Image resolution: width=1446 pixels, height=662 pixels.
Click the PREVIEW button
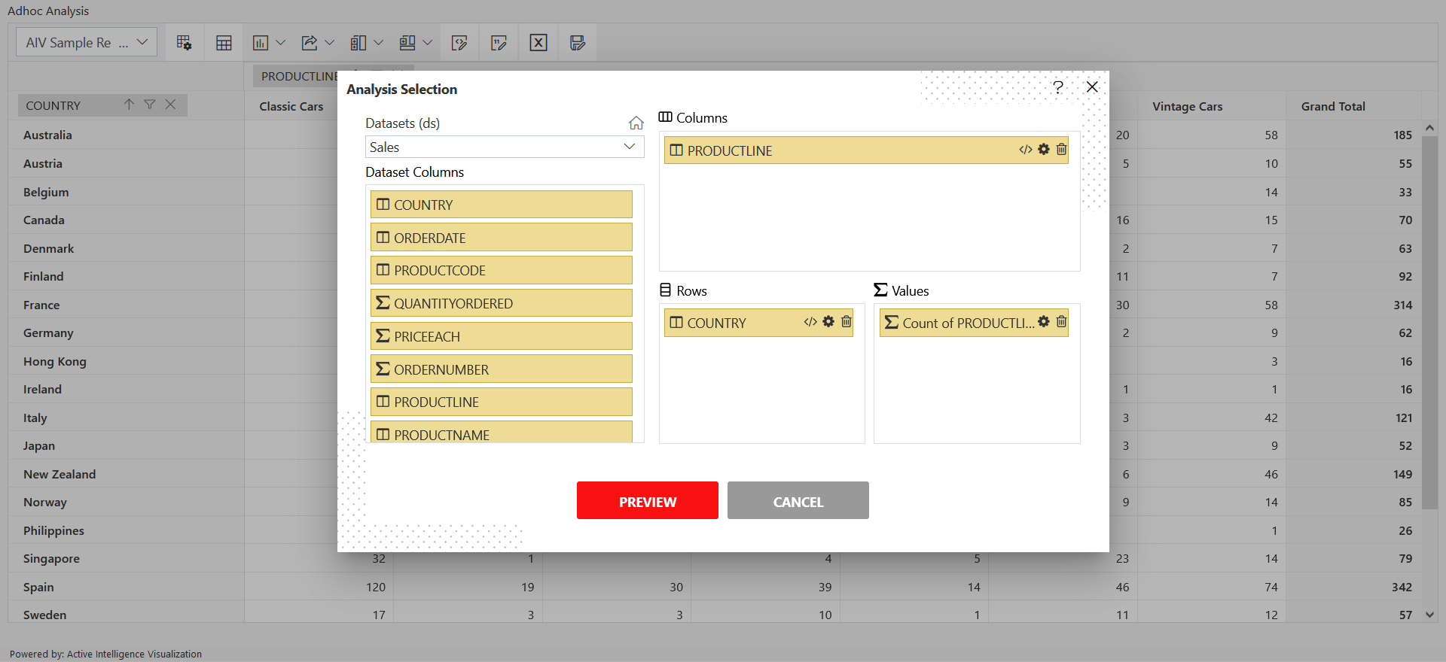coord(648,500)
